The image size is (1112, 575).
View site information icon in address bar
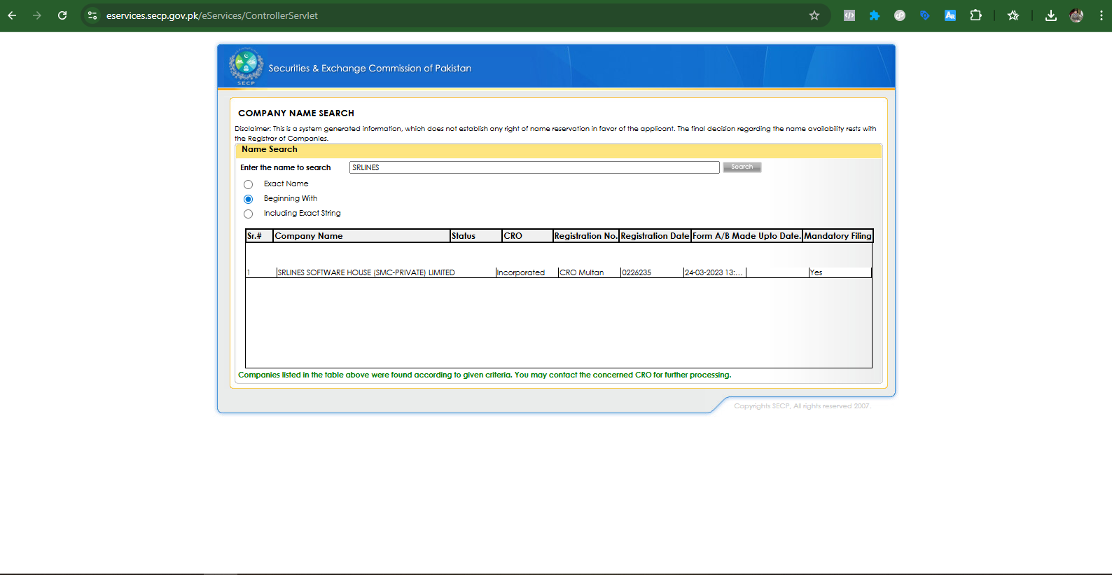pos(92,15)
